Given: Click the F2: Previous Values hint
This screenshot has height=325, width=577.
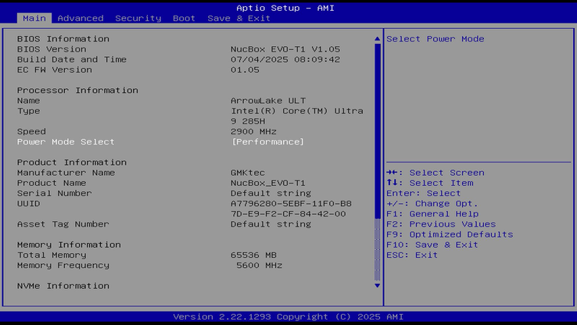Looking at the screenshot, I should click(x=441, y=224).
